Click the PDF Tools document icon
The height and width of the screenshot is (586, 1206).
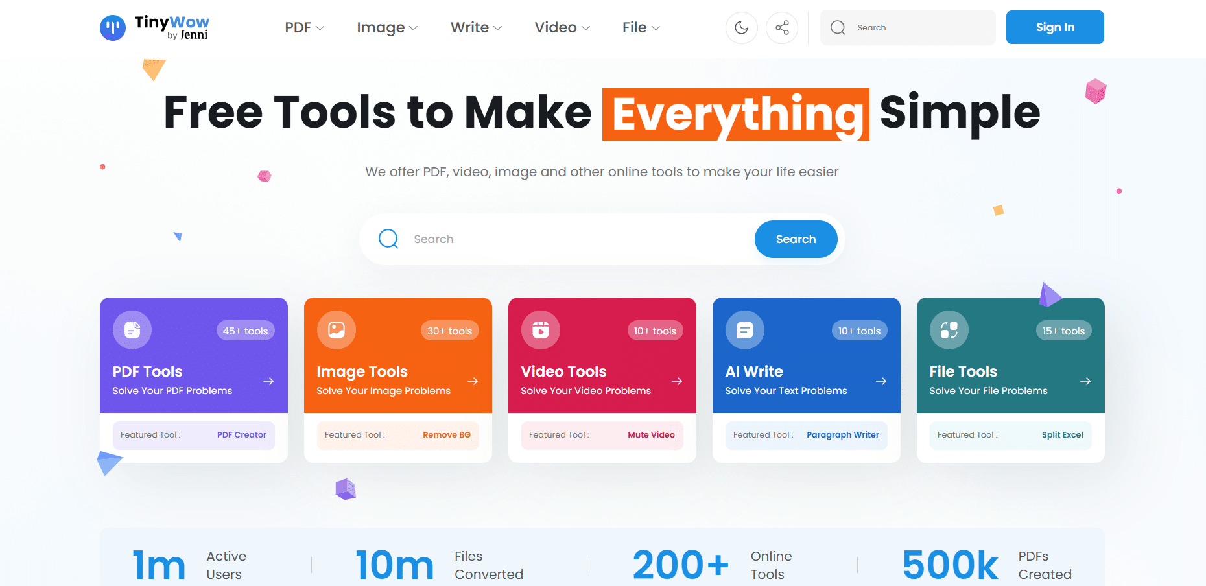[x=132, y=330]
